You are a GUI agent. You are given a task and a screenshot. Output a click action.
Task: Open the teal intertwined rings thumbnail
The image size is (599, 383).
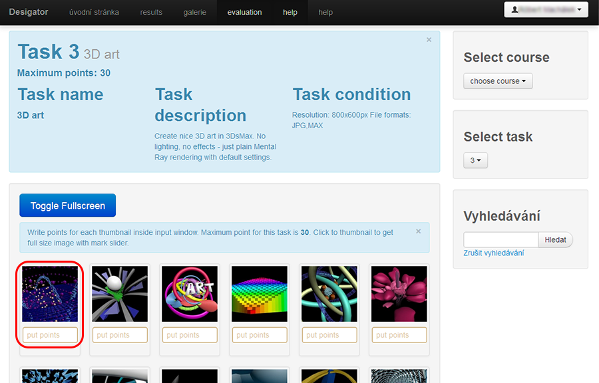tap(329, 294)
